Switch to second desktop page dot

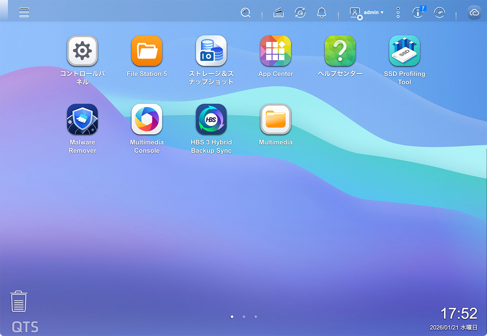pos(244,317)
